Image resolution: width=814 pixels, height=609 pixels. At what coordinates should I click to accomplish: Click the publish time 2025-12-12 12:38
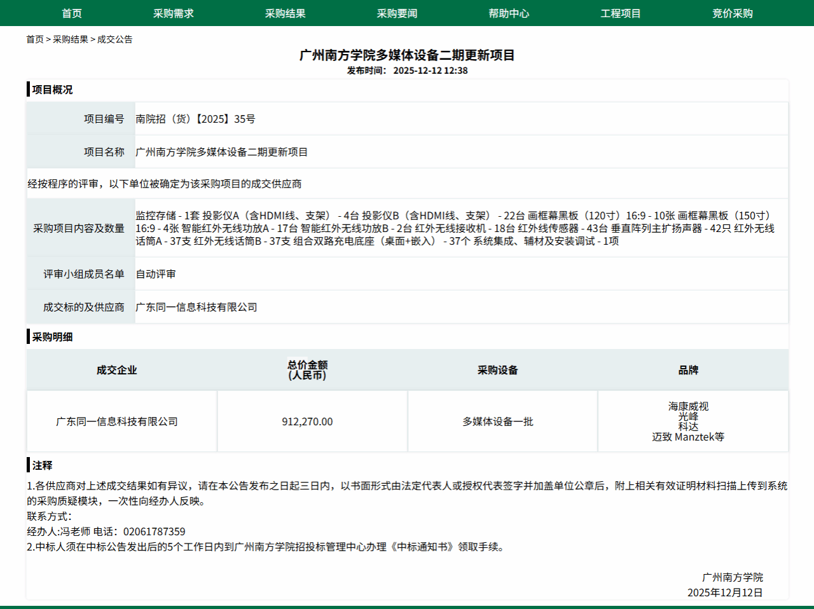pyautogui.click(x=430, y=71)
